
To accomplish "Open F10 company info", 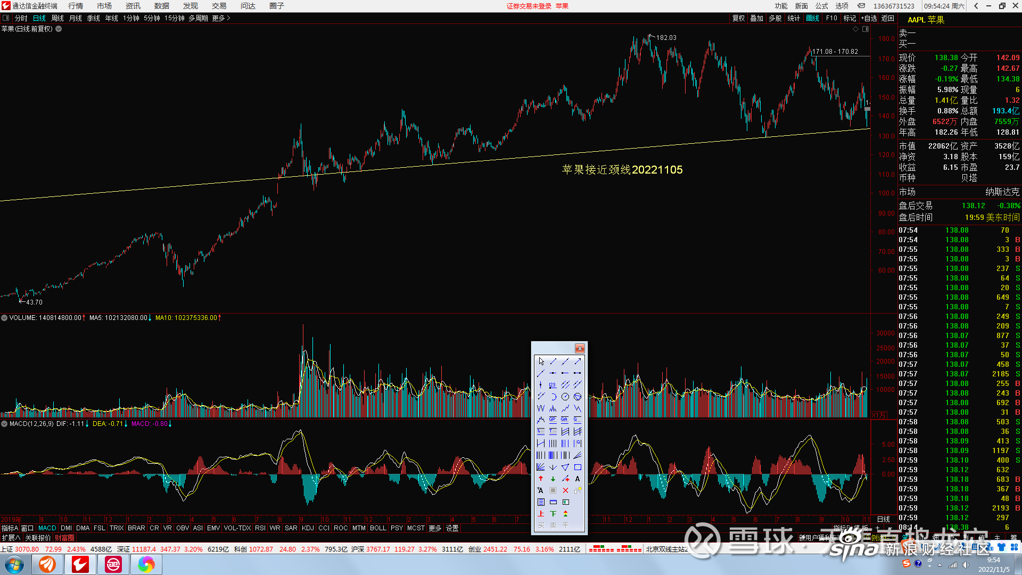I will pyautogui.click(x=831, y=18).
